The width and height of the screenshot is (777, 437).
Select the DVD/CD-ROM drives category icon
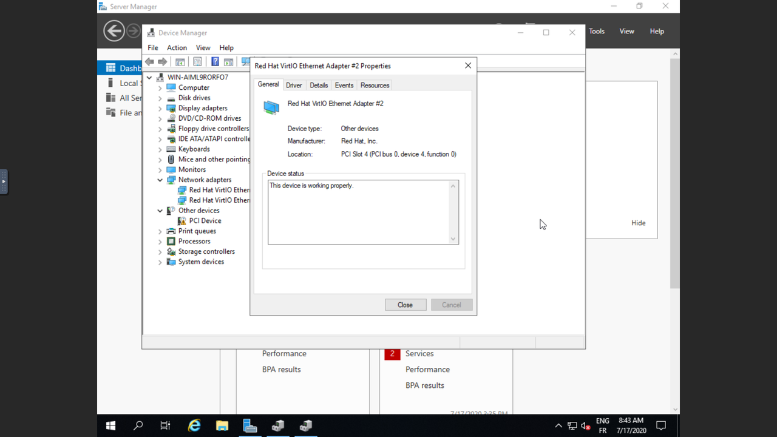tap(171, 118)
